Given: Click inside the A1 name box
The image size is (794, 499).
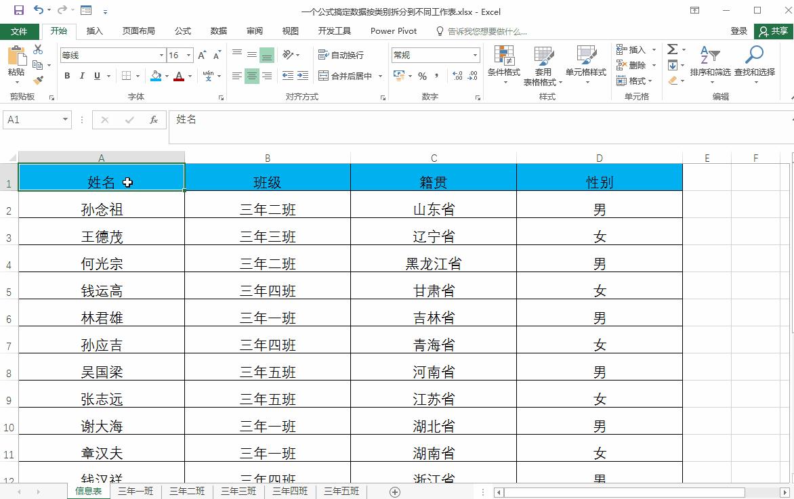Looking at the screenshot, I should (31, 119).
